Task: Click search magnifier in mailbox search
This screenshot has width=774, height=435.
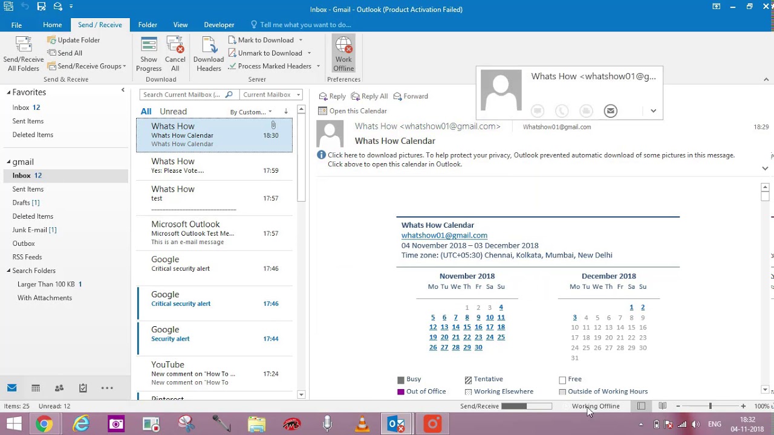Action: click(x=229, y=94)
